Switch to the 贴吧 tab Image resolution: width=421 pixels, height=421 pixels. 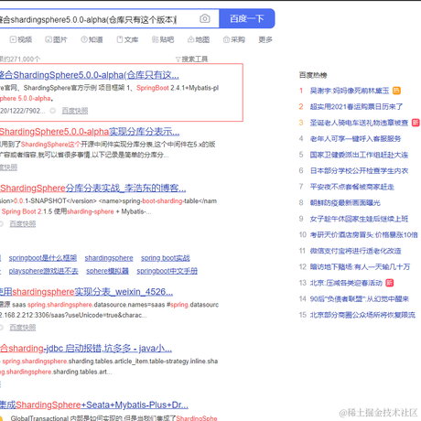coord(163,39)
